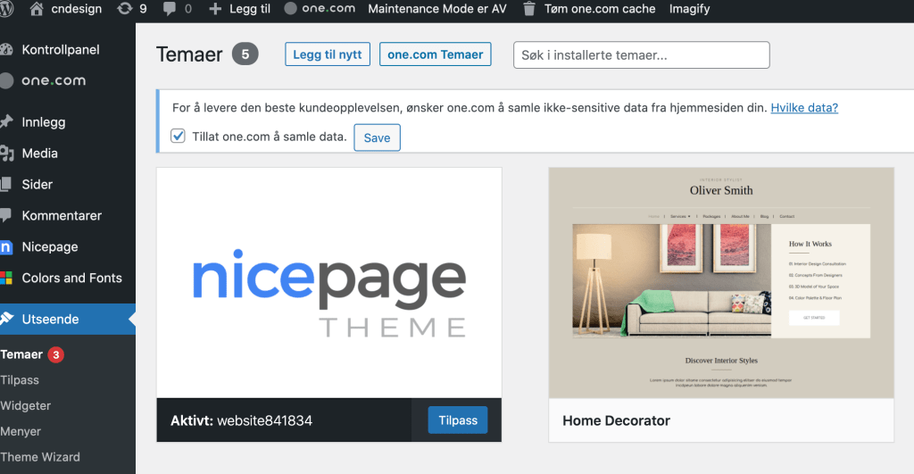Click the search installed themes field
The image size is (914, 474).
(x=641, y=55)
